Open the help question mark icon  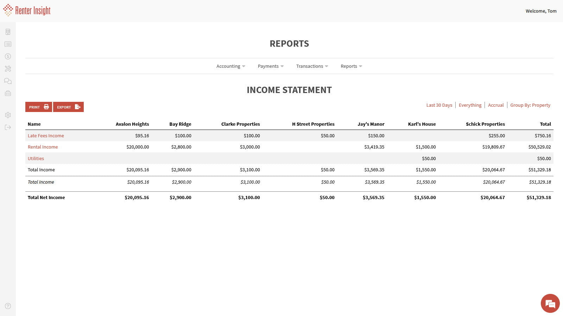pos(8,306)
